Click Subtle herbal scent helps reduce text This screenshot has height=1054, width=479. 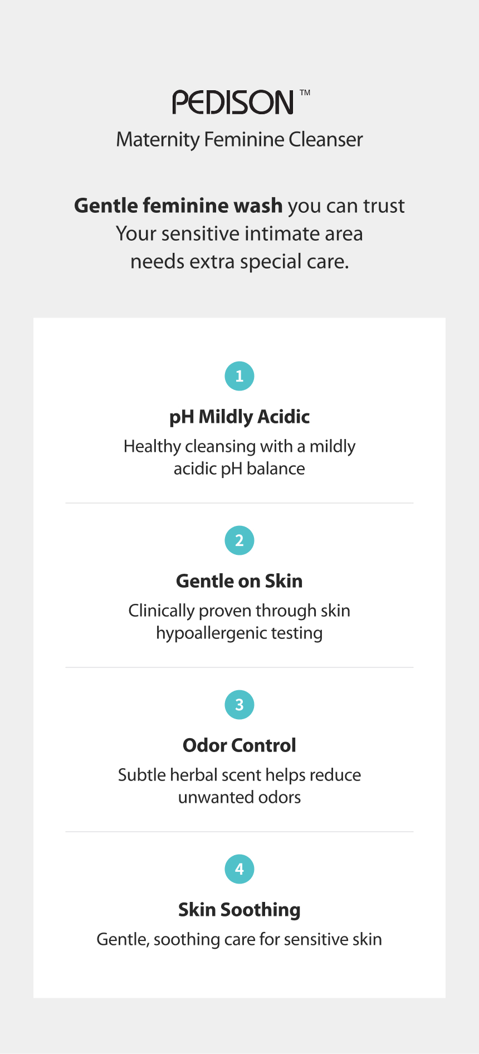tap(239, 775)
